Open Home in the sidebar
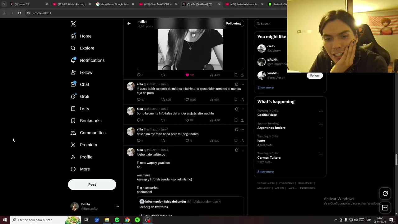 coord(81,36)
